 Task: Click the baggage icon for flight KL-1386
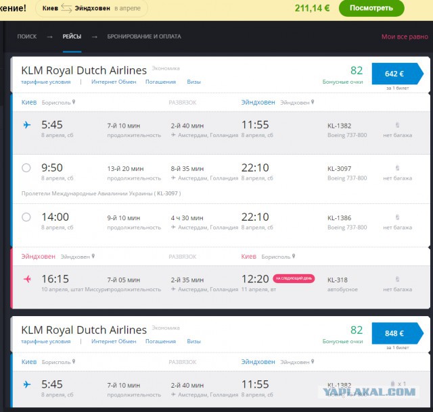click(x=397, y=217)
